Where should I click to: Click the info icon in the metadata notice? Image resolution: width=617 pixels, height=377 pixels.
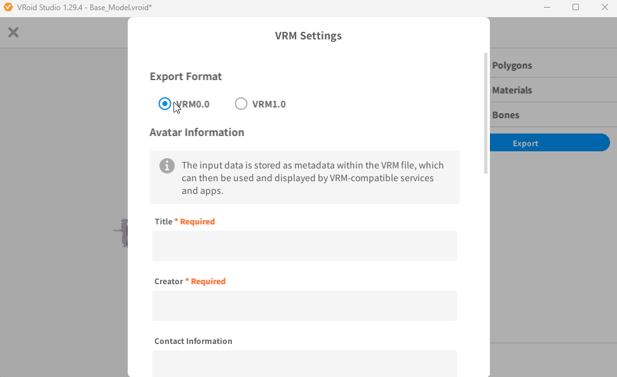point(167,166)
